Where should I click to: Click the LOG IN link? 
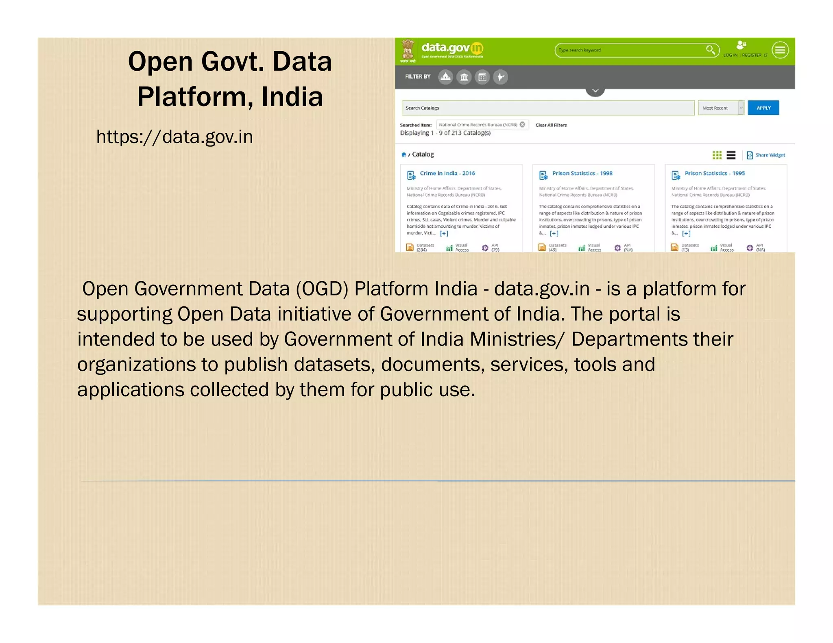tap(730, 55)
